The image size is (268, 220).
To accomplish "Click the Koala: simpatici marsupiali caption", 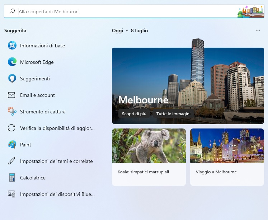I will [143, 172].
